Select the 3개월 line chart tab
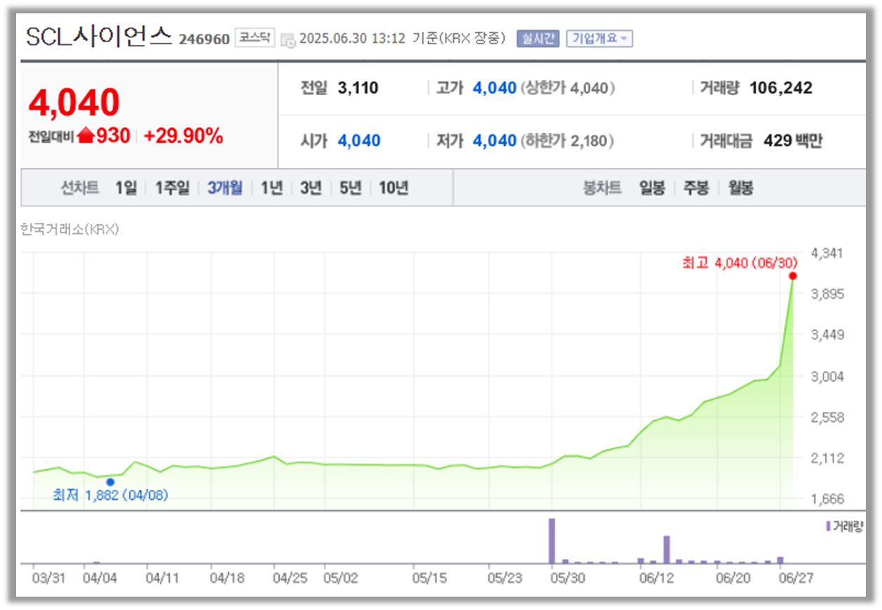The height and width of the screenshot is (610, 882). pos(225,188)
